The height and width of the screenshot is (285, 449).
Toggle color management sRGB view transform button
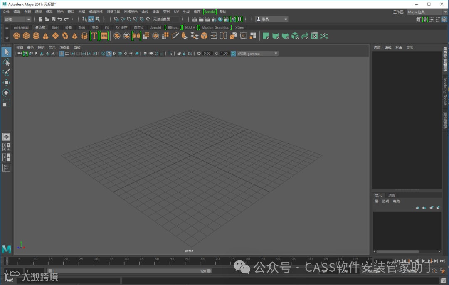233,54
